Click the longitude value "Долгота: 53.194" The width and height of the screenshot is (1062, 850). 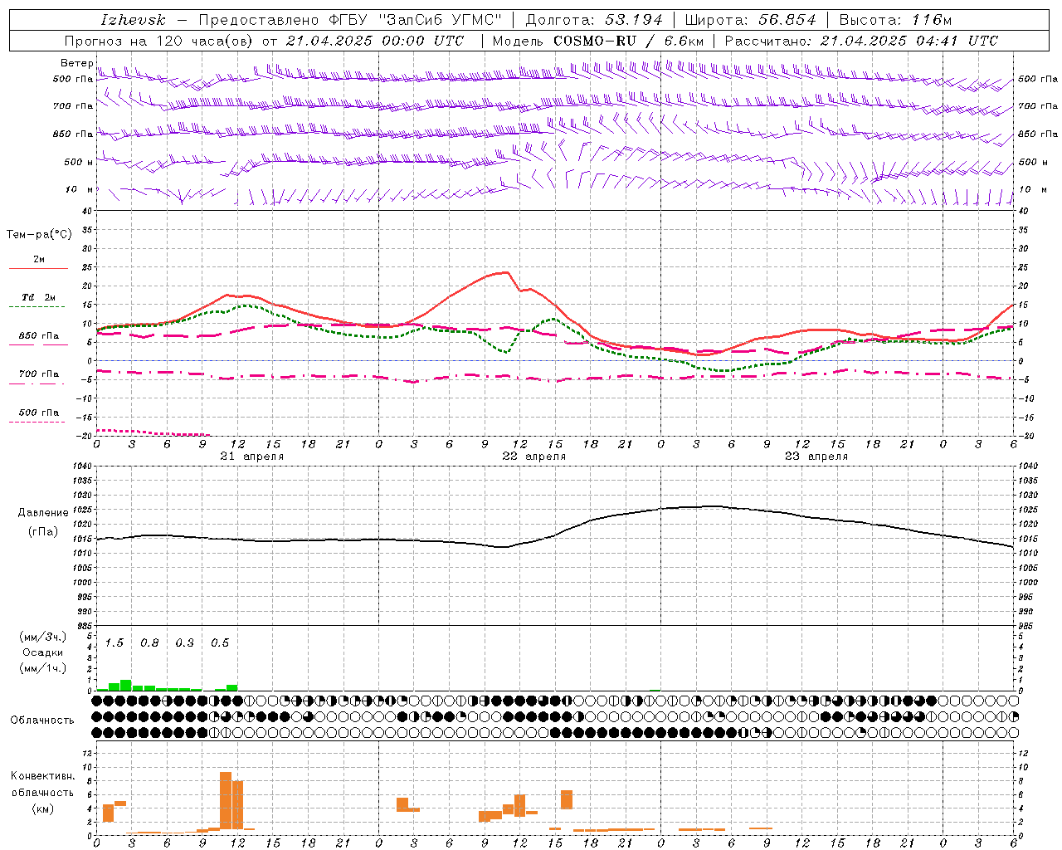click(594, 20)
